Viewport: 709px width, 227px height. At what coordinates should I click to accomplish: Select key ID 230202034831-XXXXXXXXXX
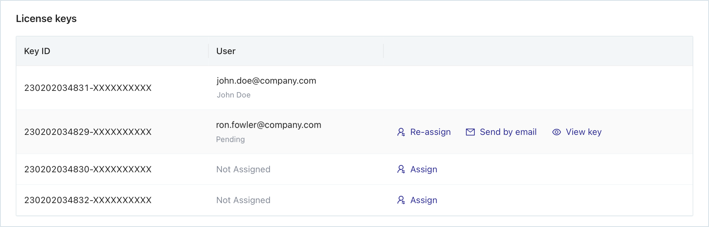click(x=88, y=88)
